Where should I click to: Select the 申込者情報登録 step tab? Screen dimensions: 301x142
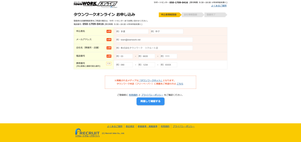point(170,15)
